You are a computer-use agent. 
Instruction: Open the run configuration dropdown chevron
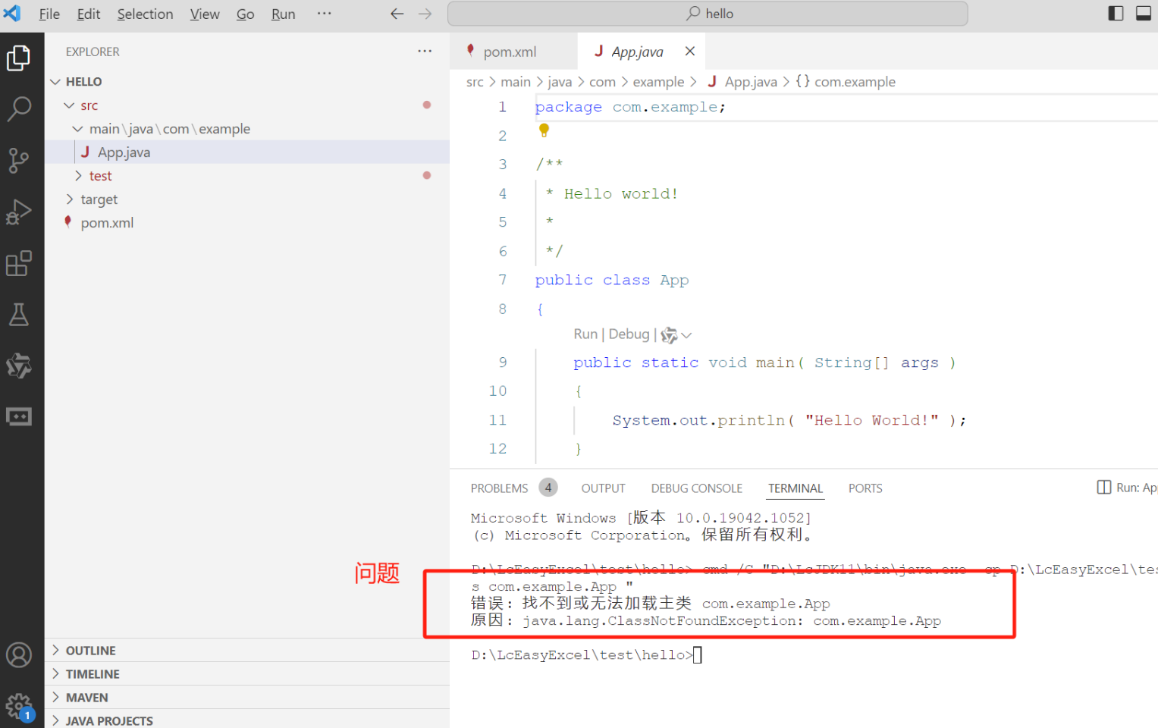click(x=686, y=334)
